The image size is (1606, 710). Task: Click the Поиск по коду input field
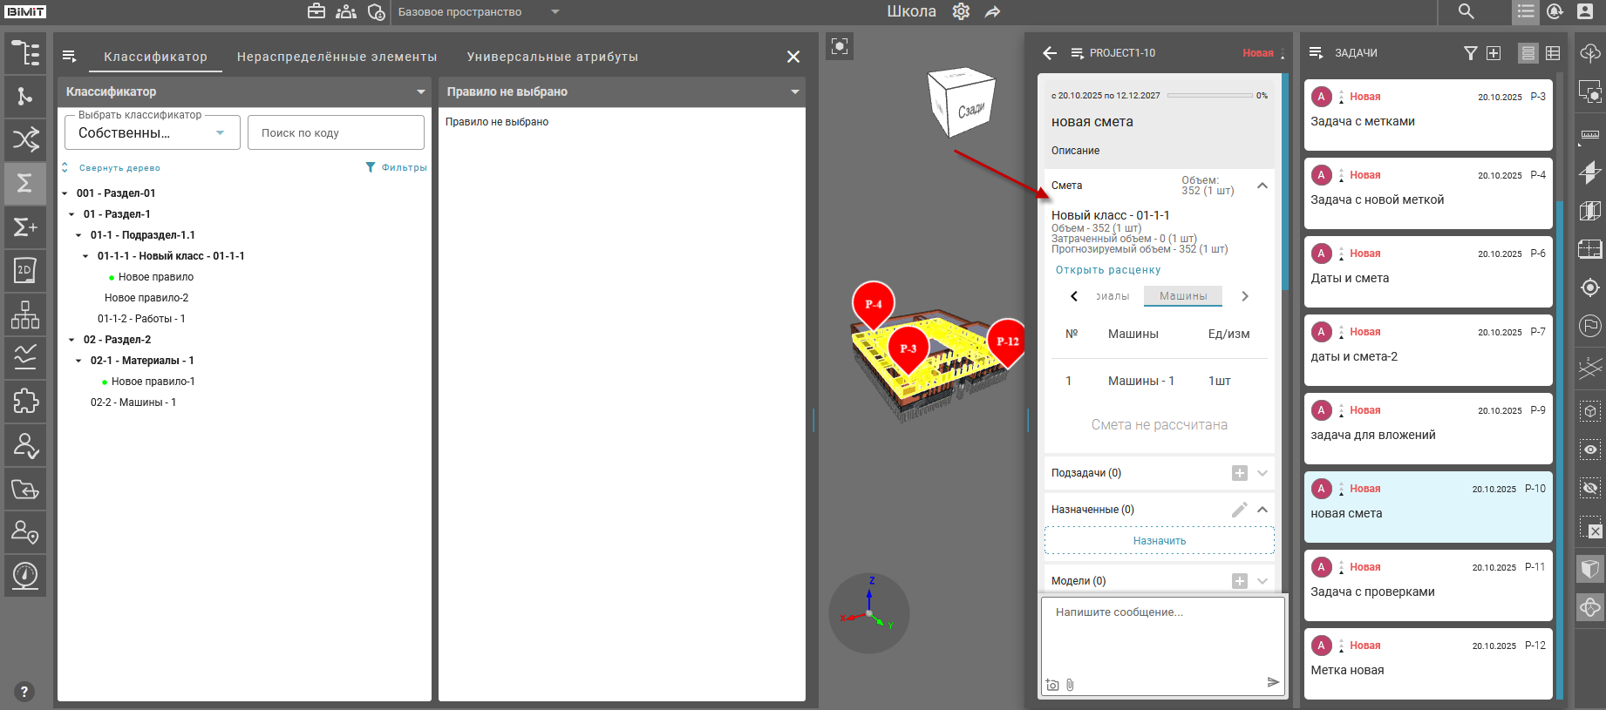pyautogui.click(x=336, y=133)
